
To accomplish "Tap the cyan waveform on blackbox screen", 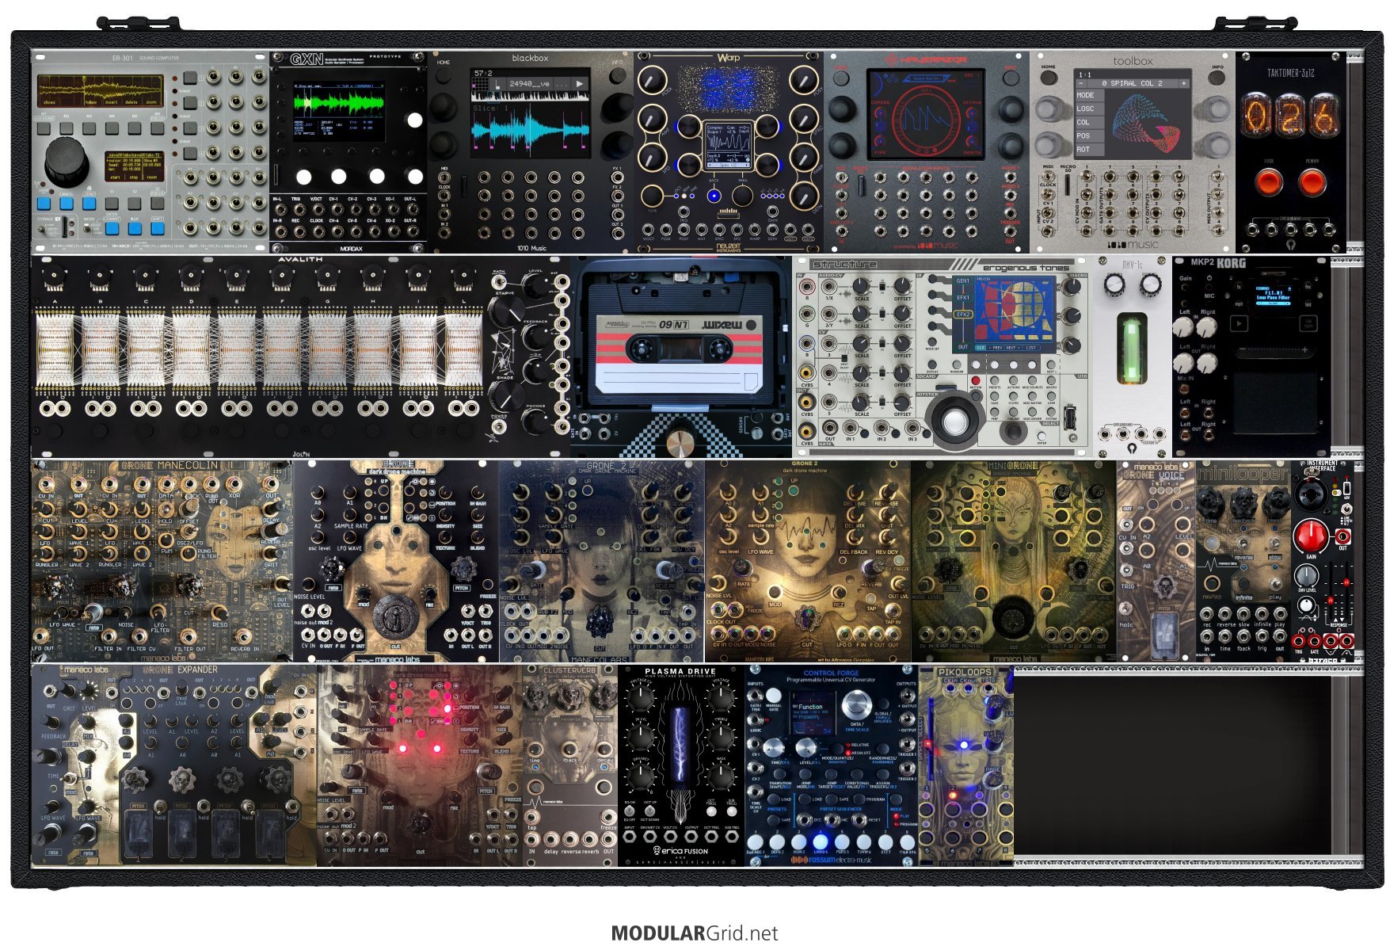I will click(531, 128).
